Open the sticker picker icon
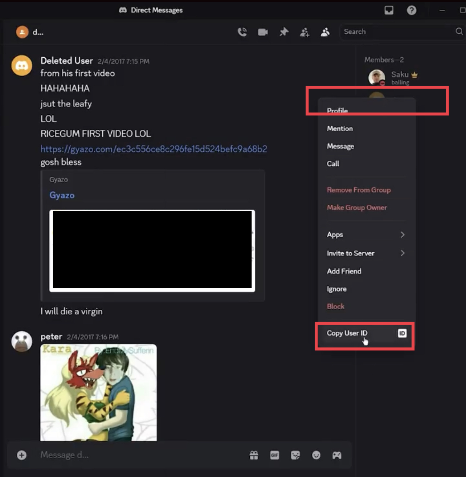The width and height of the screenshot is (466, 477). pos(295,455)
